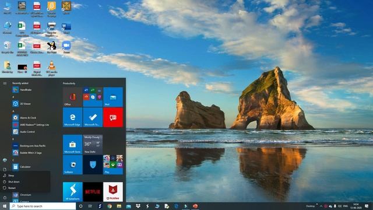Open the Action Center notifications icon
The image size is (373, 210).
coord(367,206)
